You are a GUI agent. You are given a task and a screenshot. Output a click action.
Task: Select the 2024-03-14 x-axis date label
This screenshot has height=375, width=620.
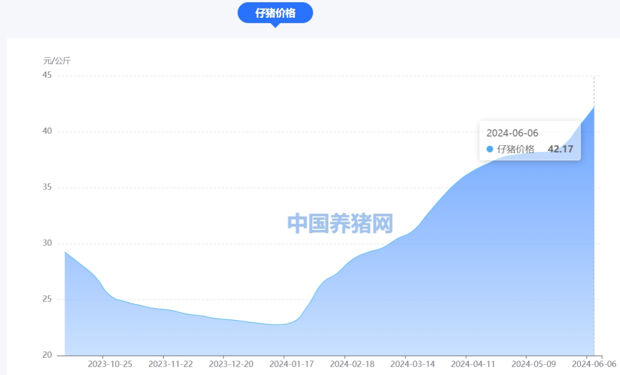click(412, 364)
